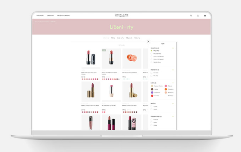The height and width of the screenshot is (152, 241).
Task: Click the Oriflame logo in header
Action: (122, 15)
